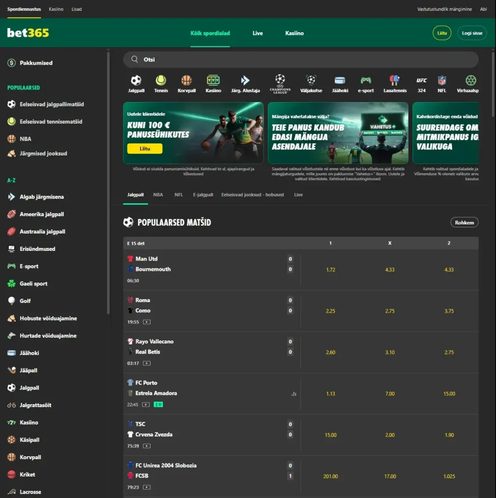Screen dimensions: 496x498
Task: Click the Liitu button in header
Action: (442, 33)
